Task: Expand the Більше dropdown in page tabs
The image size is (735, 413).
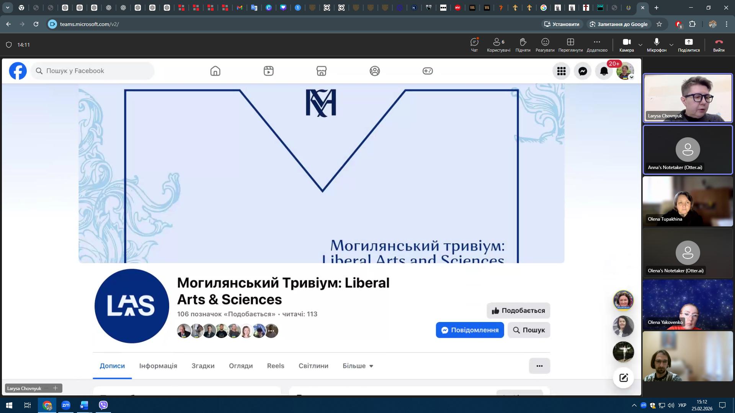Action: coord(358,366)
